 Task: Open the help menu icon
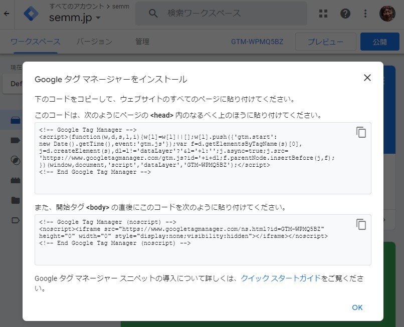345,14
